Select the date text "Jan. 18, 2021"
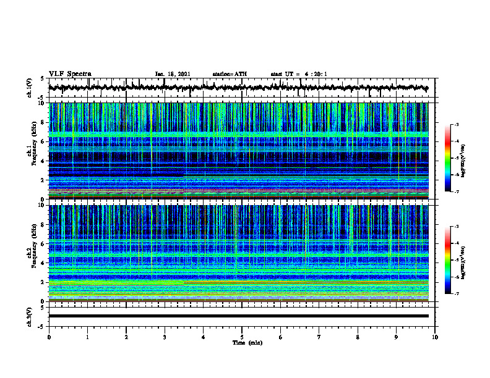 (173, 74)
